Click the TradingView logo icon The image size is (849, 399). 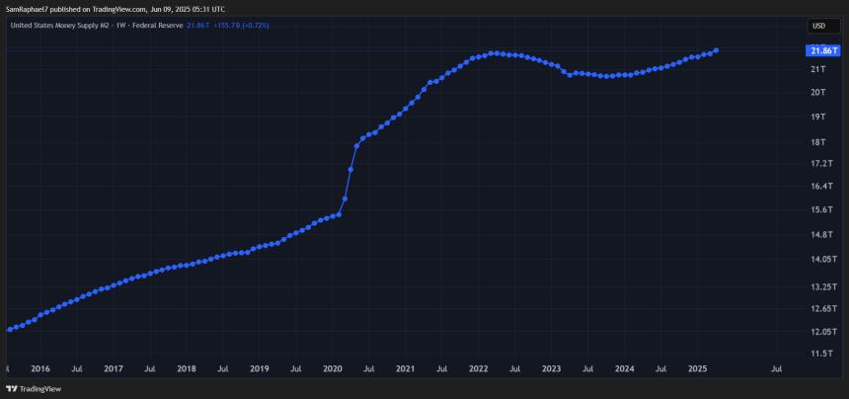tap(12, 389)
